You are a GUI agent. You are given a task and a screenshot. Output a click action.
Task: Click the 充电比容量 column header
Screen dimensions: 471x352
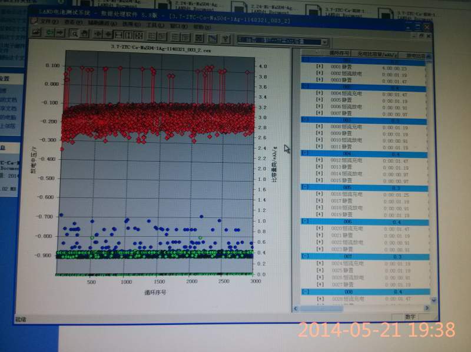(377, 54)
